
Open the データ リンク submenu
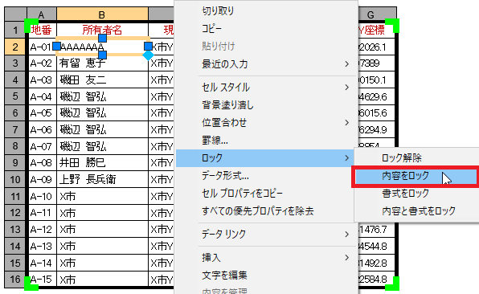pos(266,235)
